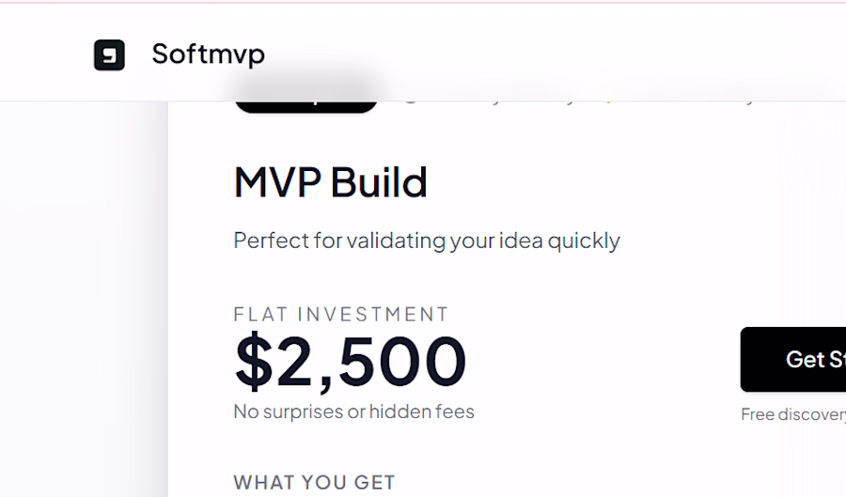The height and width of the screenshot is (497, 846).
Task: Select the MVP Build plan heading
Action: click(330, 183)
